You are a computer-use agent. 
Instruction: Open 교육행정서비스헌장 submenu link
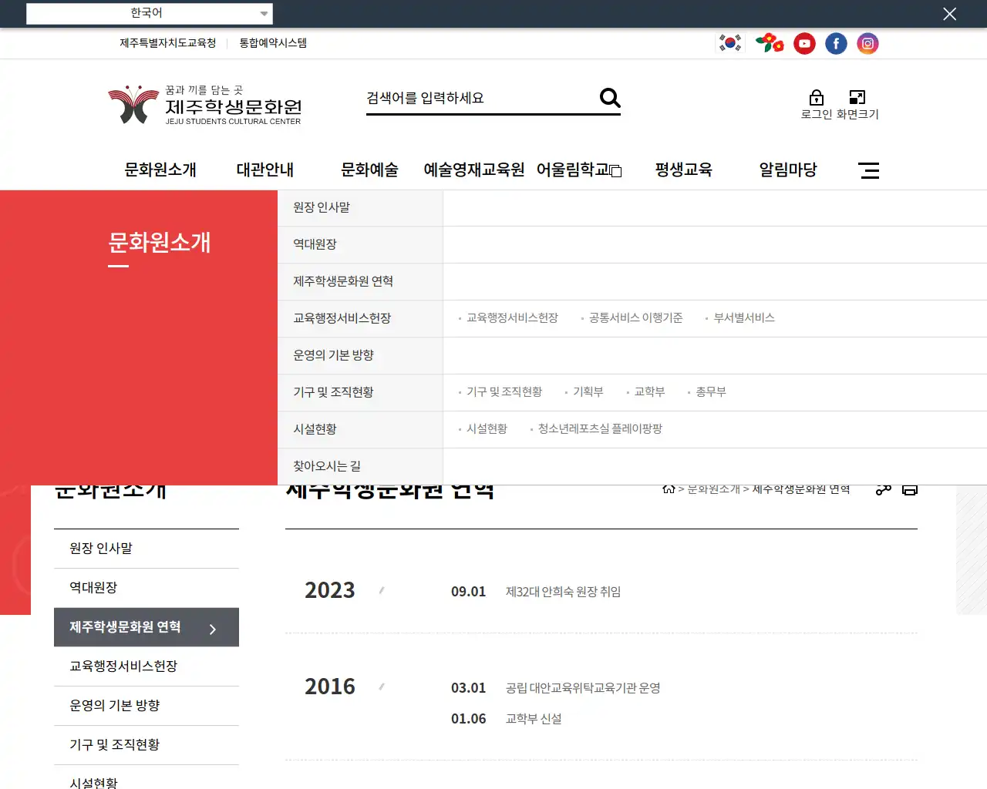(x=512, y=318)
